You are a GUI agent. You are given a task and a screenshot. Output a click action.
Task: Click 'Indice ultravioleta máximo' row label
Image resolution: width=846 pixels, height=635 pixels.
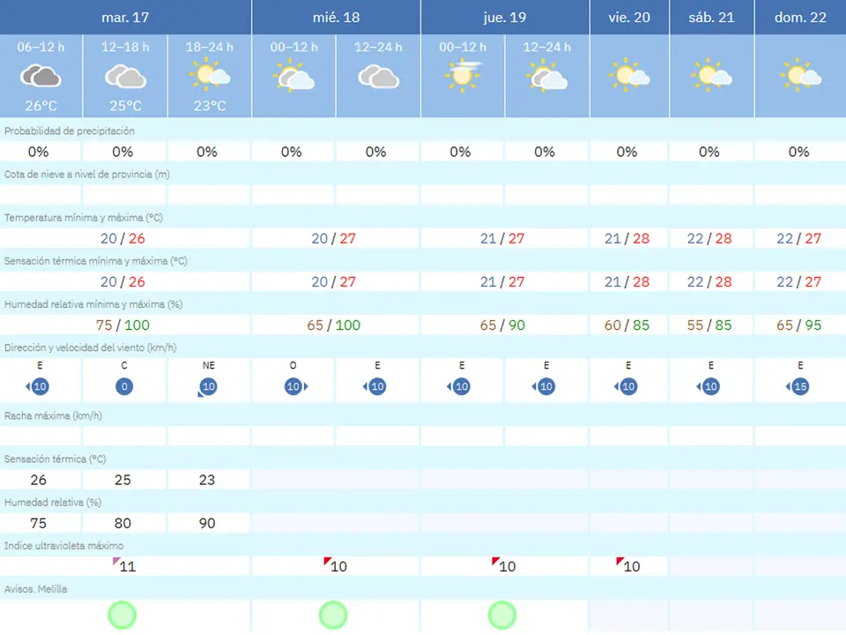pyautogui.click(x=63, y=545)
